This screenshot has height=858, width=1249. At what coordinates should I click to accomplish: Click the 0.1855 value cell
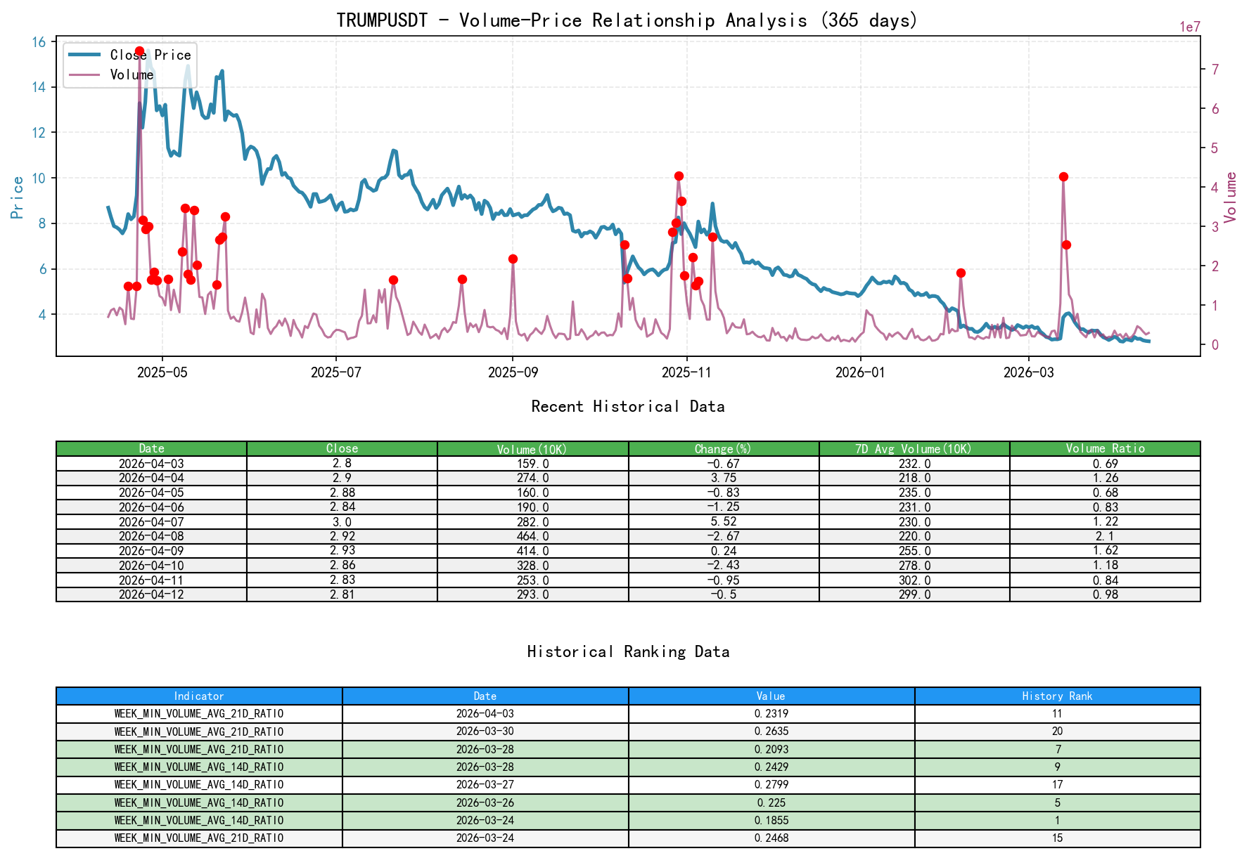click(x=771, y=821)
